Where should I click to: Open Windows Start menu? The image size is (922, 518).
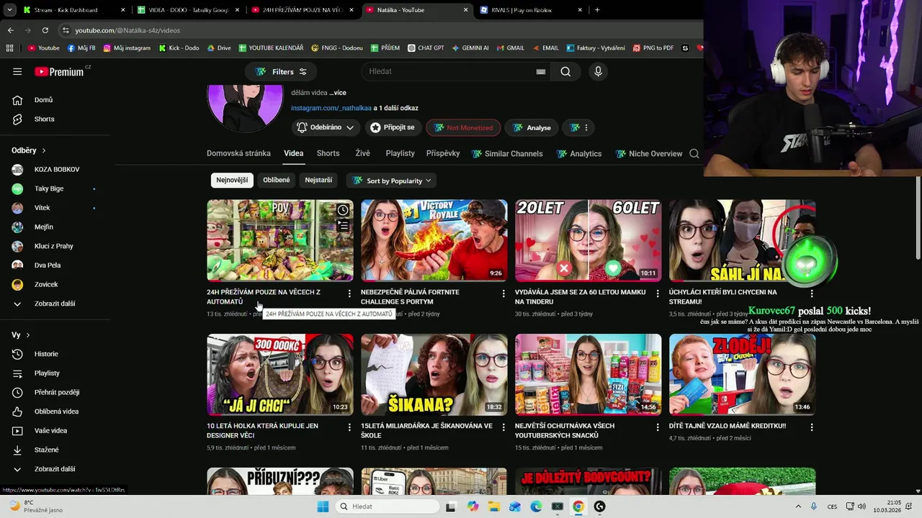pos(323,506)
